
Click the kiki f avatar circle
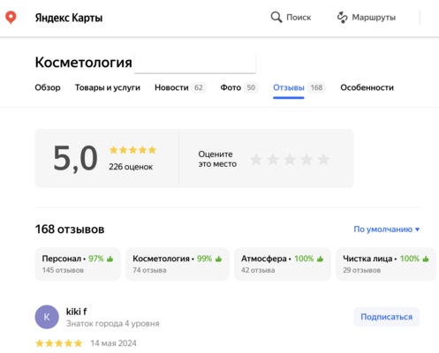(47, 317)
